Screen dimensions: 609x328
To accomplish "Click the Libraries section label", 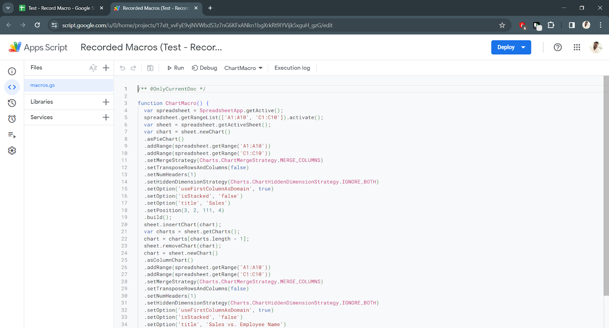I will pyautogui.click(x=42, y=102).
